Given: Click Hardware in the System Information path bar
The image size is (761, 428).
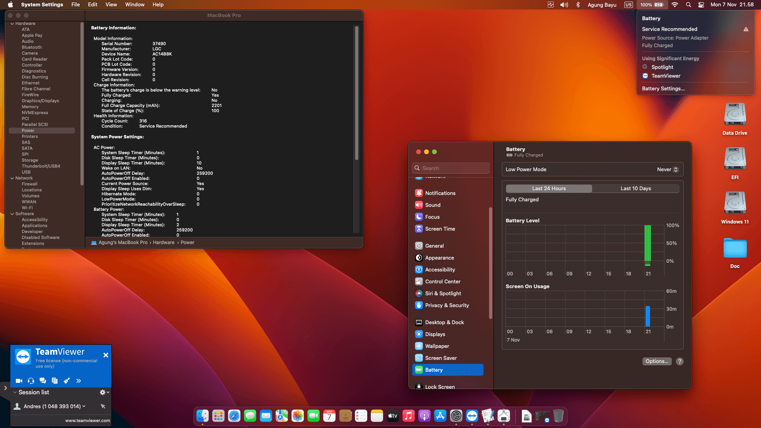Looking at the screenshot, I should click(x=164, y=243).
